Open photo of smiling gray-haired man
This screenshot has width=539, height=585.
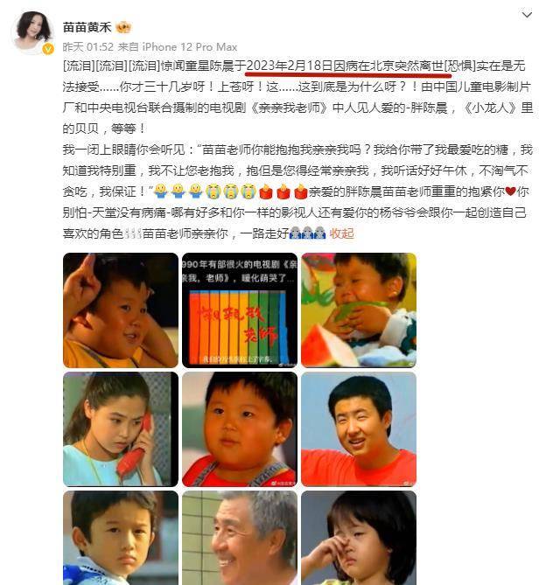click(240, 538)
